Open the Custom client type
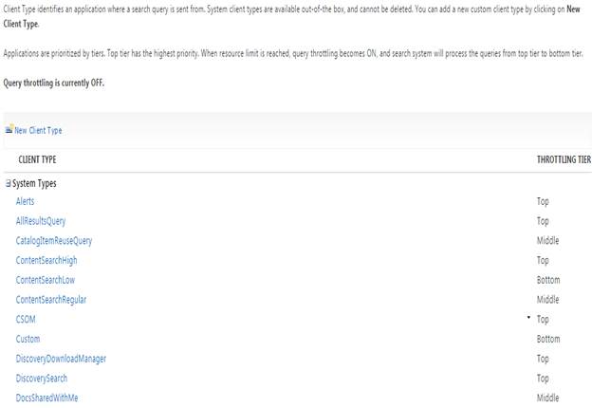This screenshot has height=408, width=592. [30, 339]
